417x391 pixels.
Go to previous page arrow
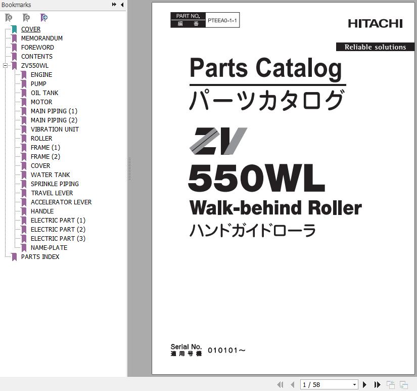pos(293,384)
